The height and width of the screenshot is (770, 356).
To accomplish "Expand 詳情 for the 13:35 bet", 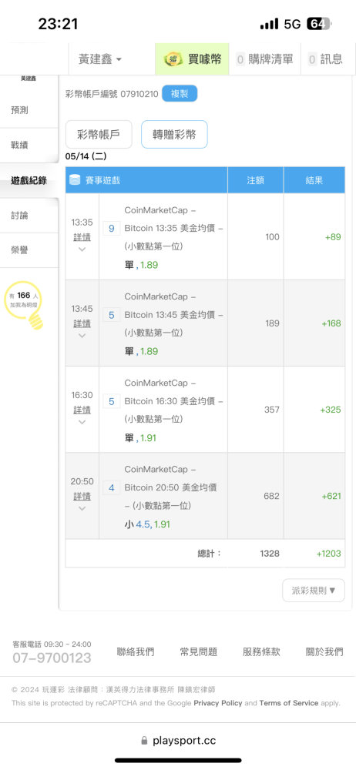I will click(x=82, y=237).
